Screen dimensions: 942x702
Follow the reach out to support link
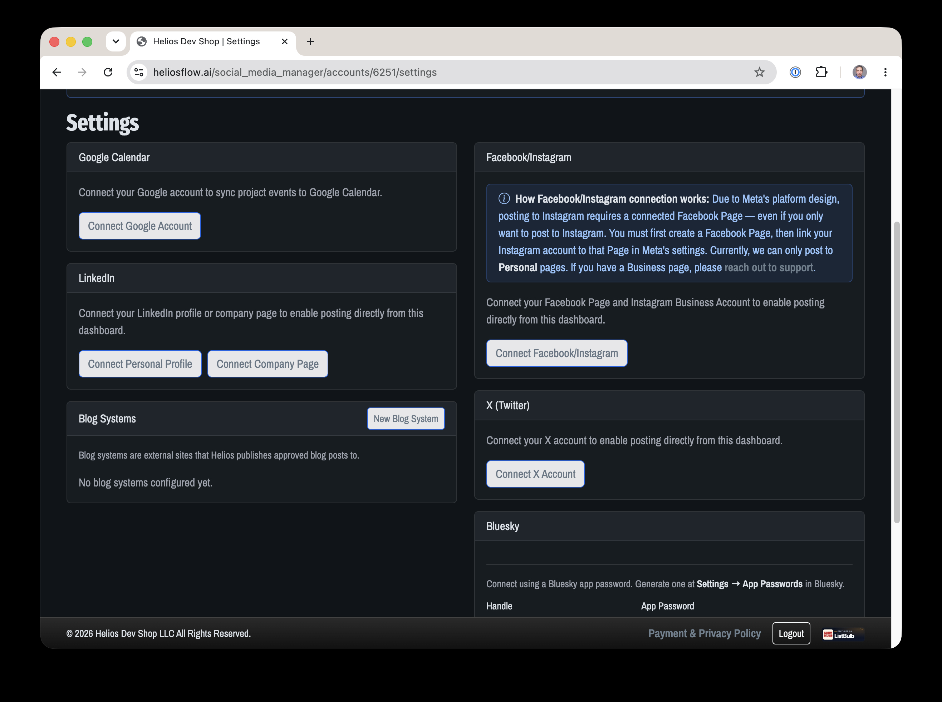[x=769, y=267]
